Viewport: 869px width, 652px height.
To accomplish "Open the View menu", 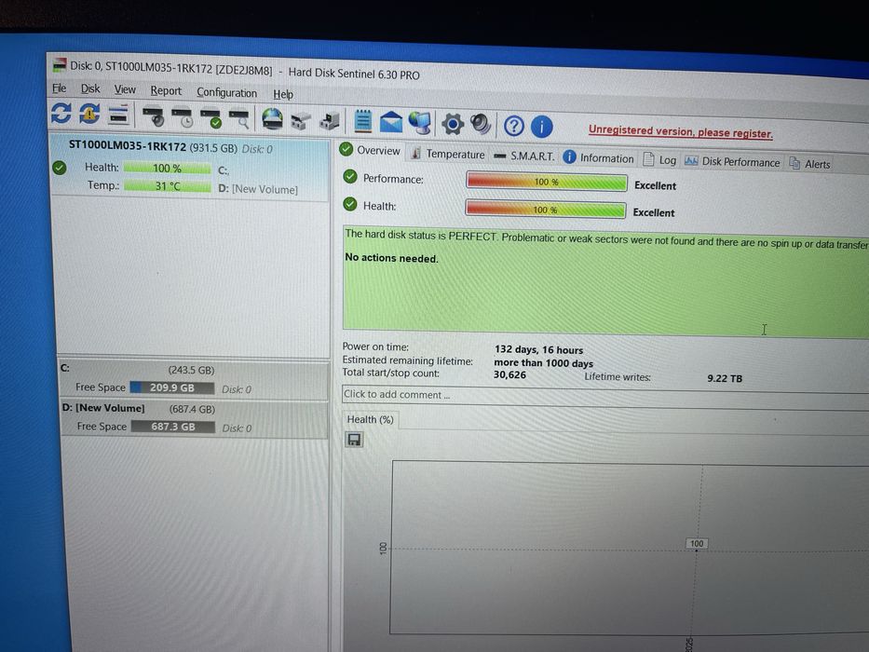I will 125,89.
